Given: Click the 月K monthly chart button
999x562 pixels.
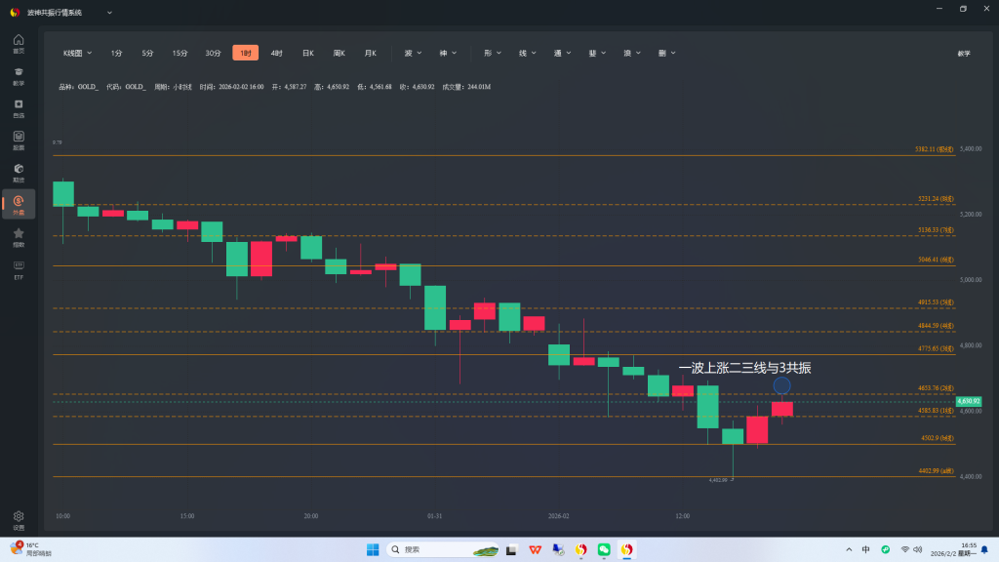Looking at the screenshot, I should coord(370,53).
